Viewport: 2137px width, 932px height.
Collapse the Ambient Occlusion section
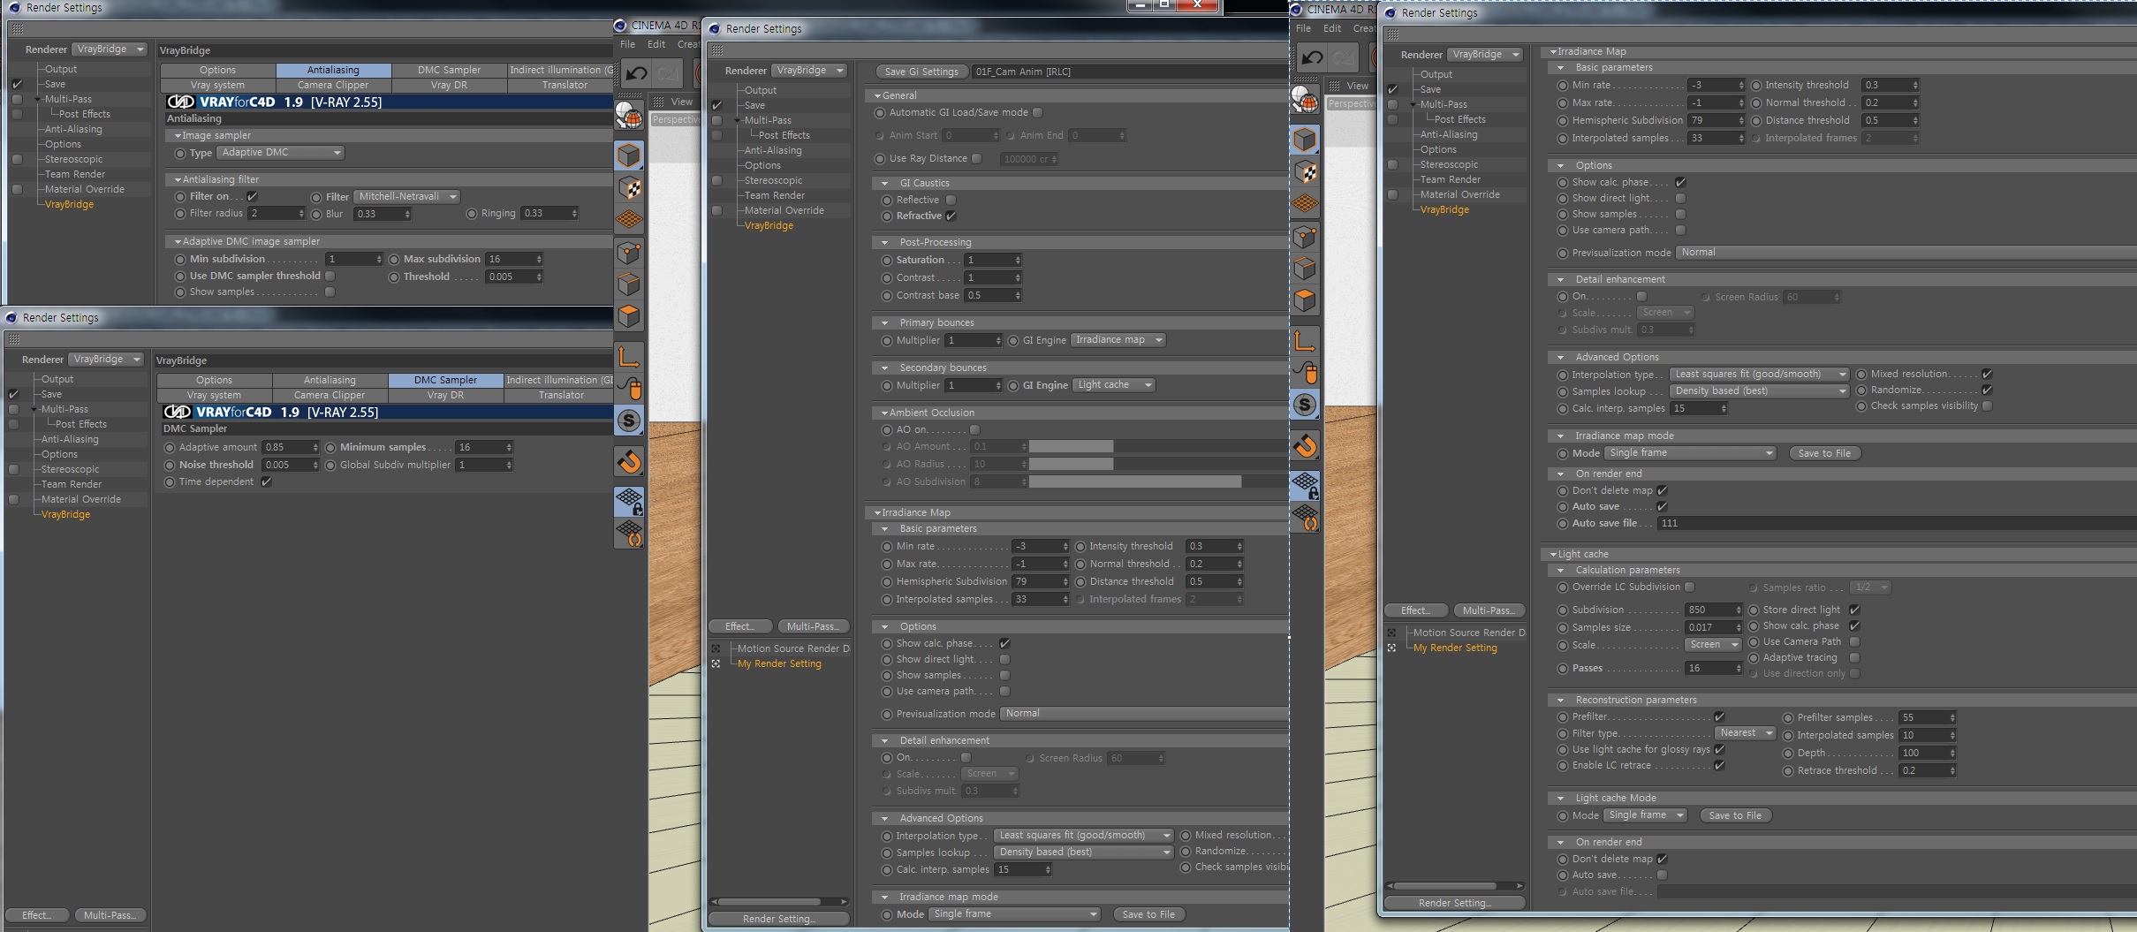pyautogui.click(x=877, y=413)
